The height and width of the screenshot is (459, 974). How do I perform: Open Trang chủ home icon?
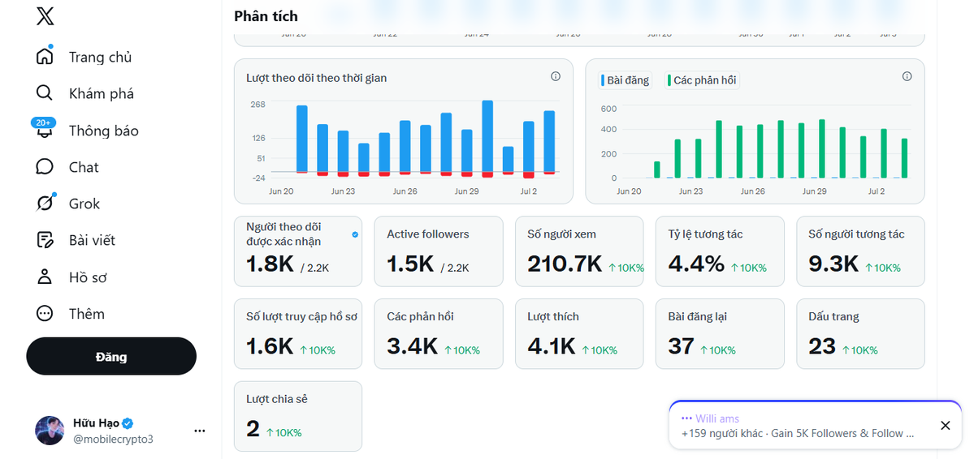[45, 57]
